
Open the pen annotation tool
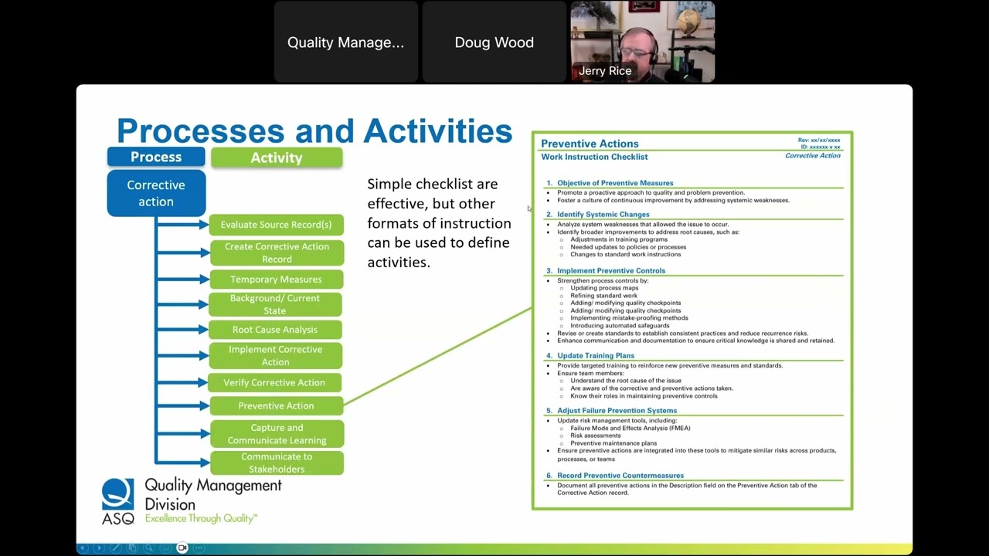click(116, 548)
